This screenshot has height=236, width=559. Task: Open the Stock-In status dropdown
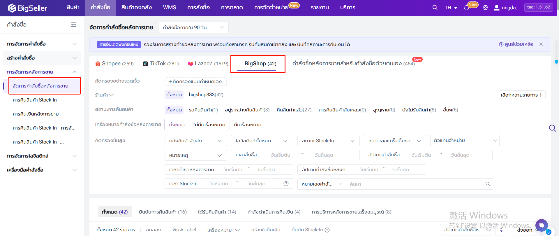pos(328,141)
